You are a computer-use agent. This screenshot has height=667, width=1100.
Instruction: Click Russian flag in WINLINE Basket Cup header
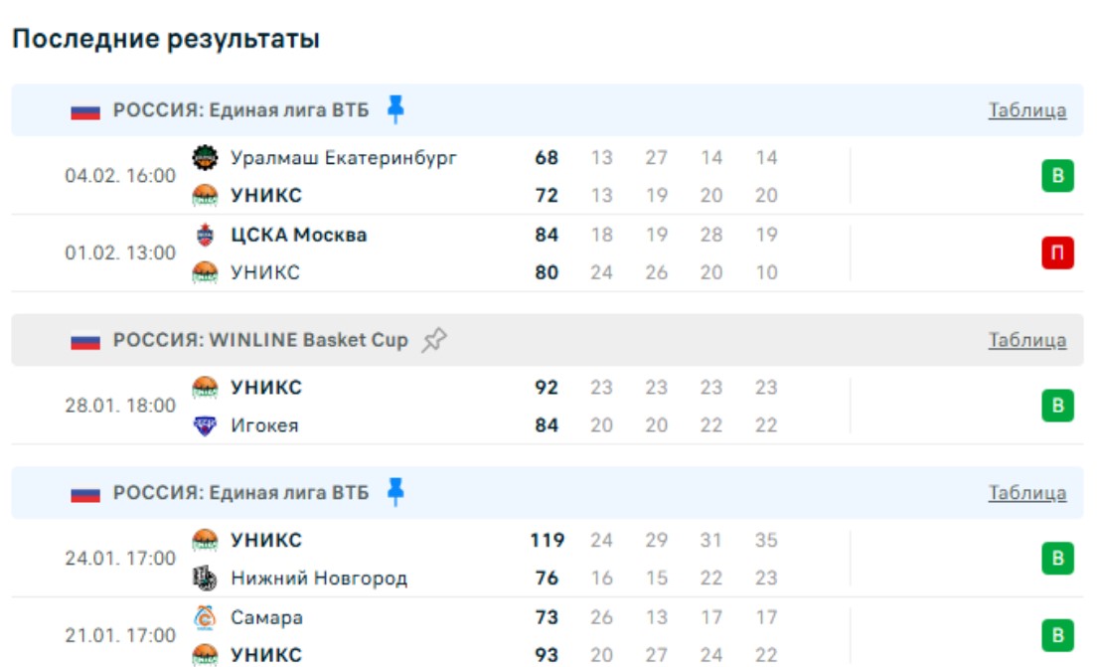(85, 341)
